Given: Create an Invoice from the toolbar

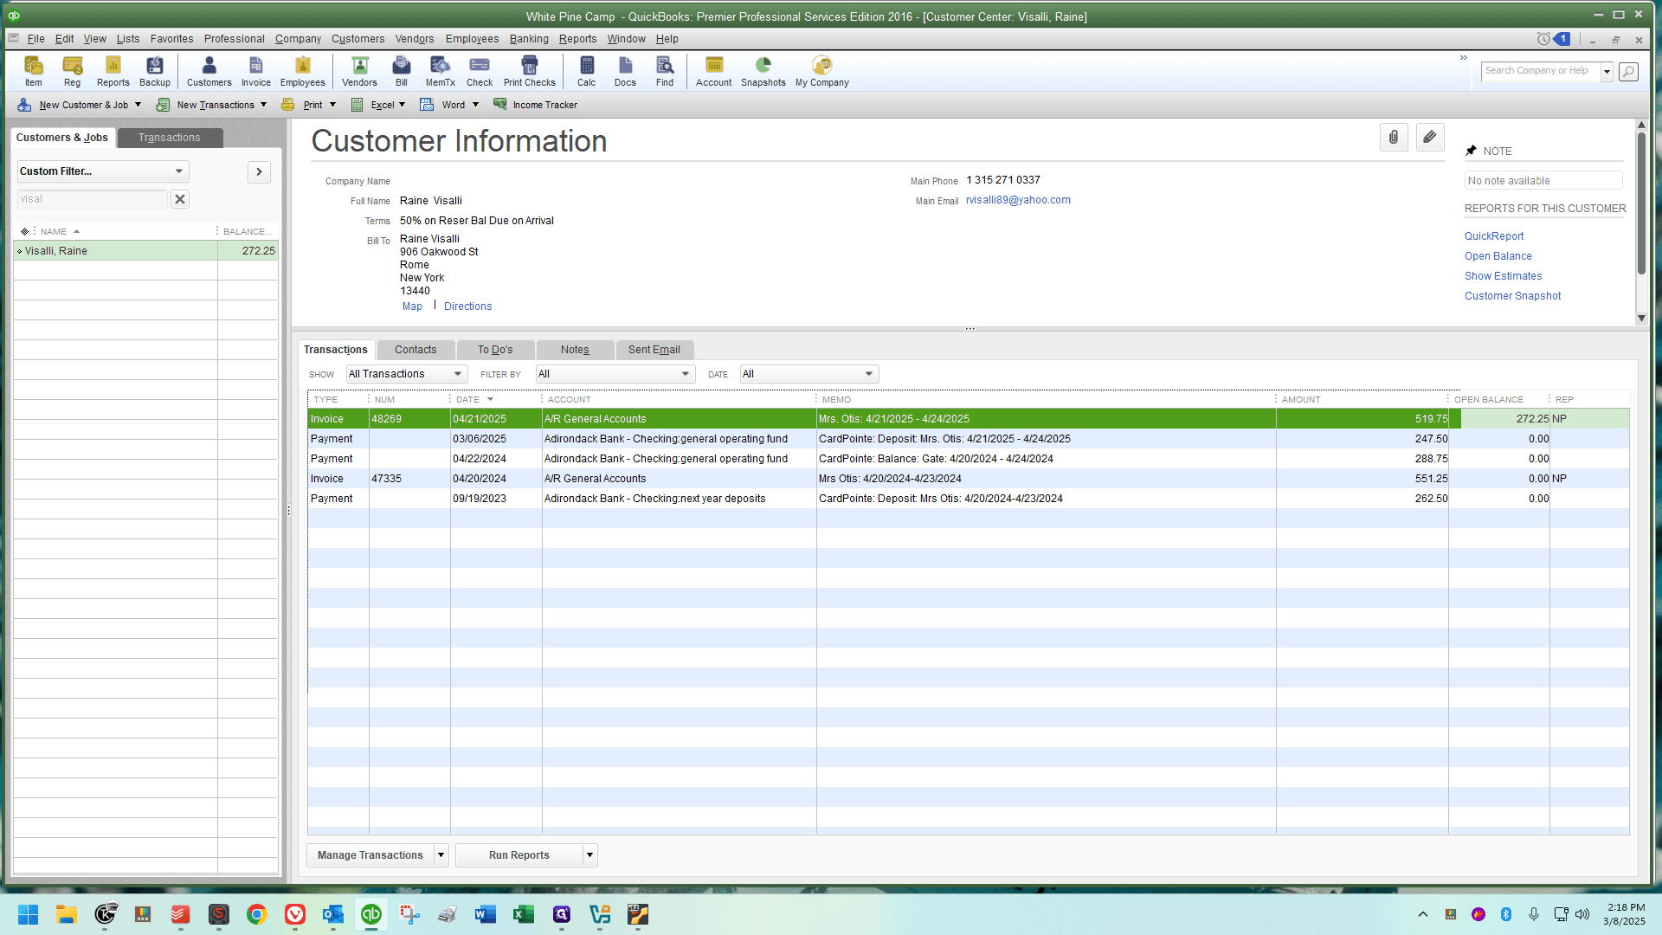Looking at the screenshot, I should tap(256, 71).
